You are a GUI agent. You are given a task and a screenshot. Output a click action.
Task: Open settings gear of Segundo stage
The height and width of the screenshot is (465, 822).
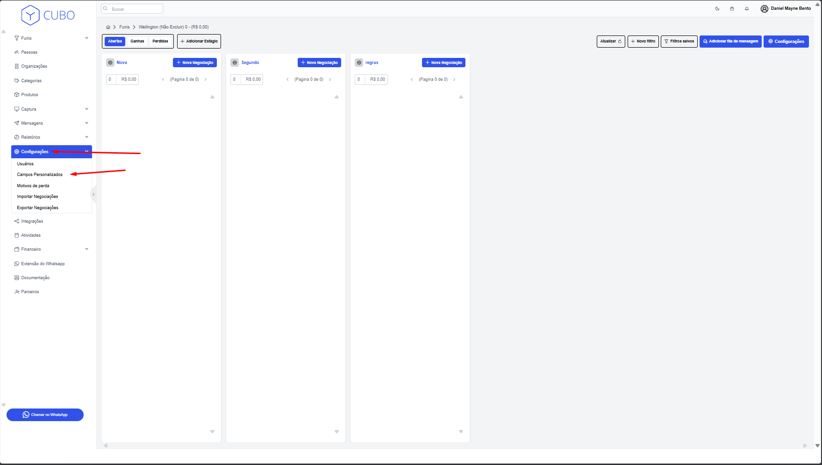tap(235, 63)
